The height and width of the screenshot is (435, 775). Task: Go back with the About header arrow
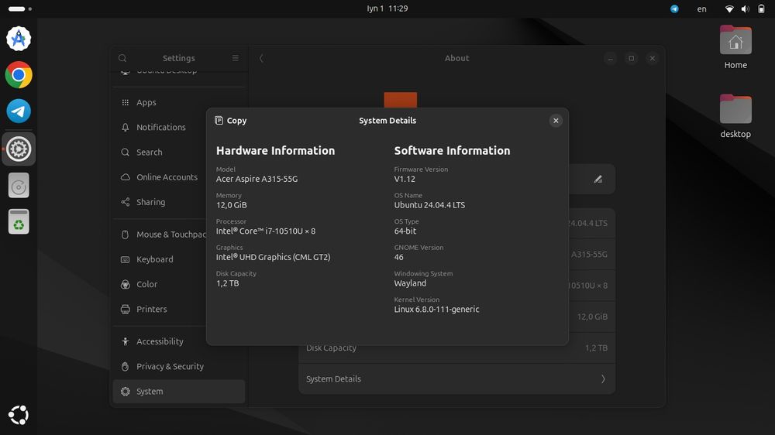pyautogui.click(x=261, y=58)
